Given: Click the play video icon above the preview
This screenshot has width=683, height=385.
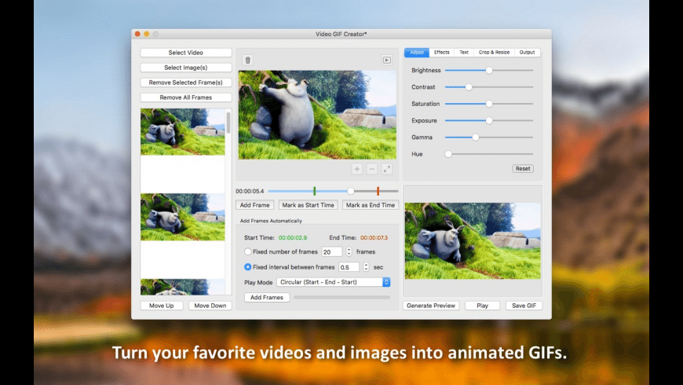Looking at the screenshot, I should (387, 60).
